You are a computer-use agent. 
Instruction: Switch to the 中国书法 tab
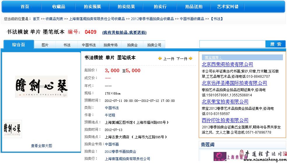[x=89, y=45]
